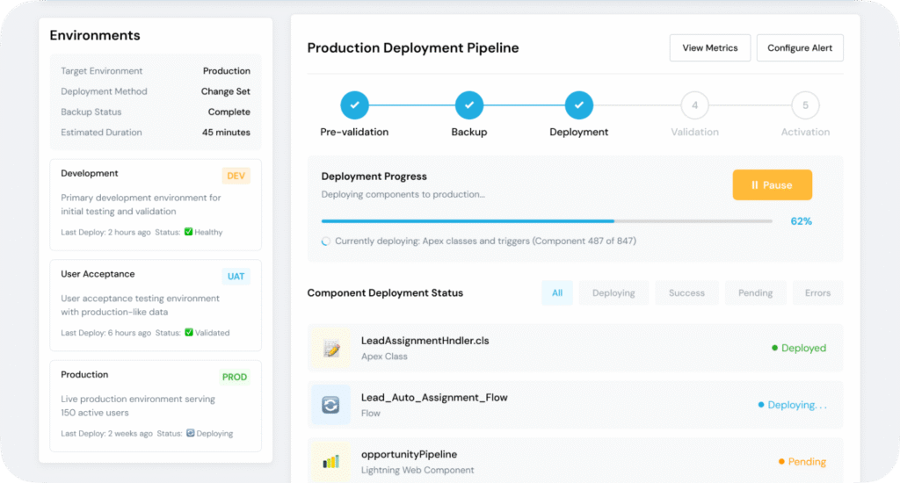Select step 5 Activation in pipeline
Viewport: 900px width, 483px height.
point(805,105)
